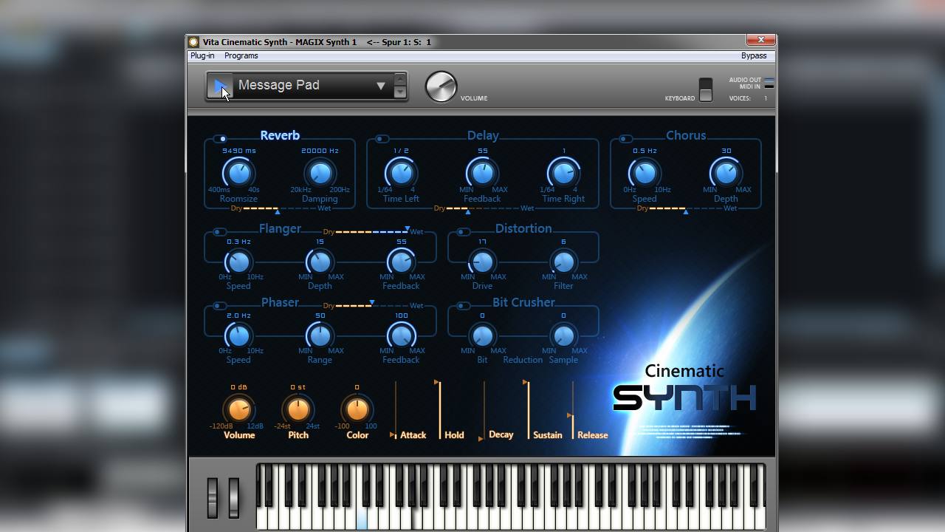Open the Message Pad preset dropdown

(x=381, y=86)
